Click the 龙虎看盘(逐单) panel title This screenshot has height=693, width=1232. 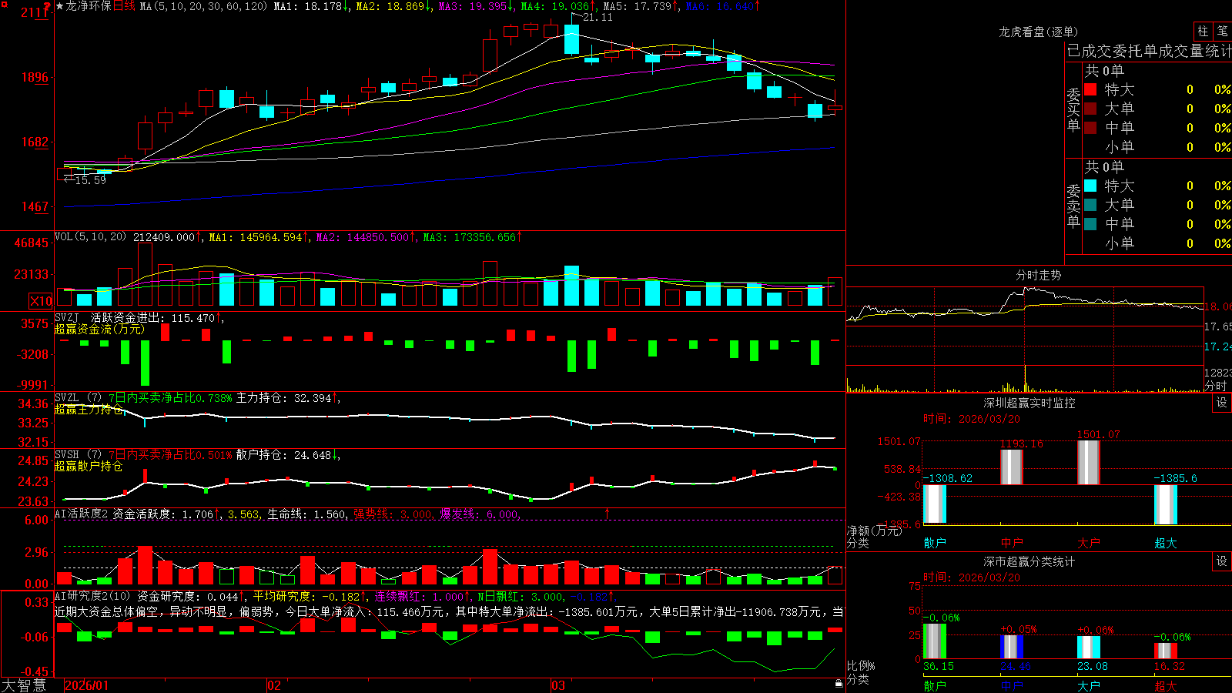1038,32
